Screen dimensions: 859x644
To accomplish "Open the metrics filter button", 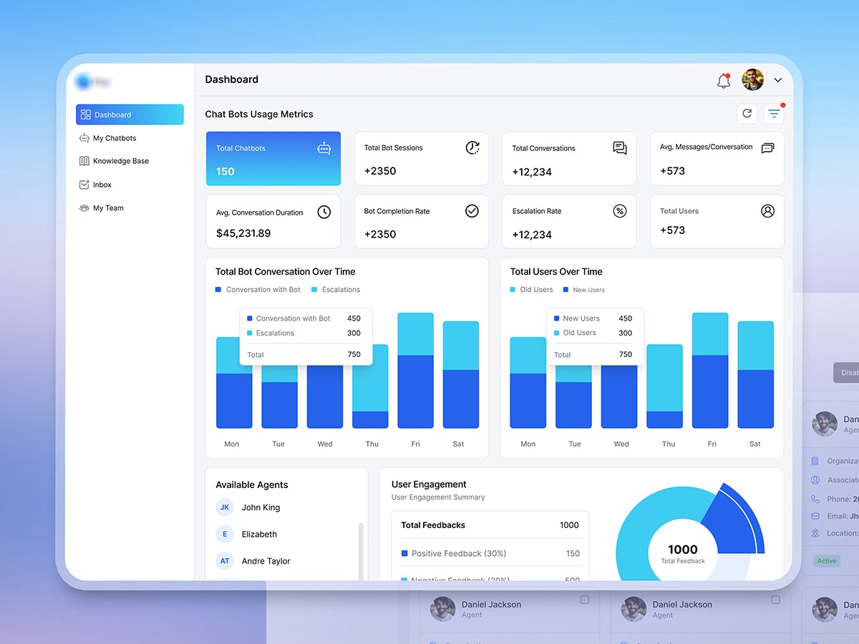I will coord(774,113).
